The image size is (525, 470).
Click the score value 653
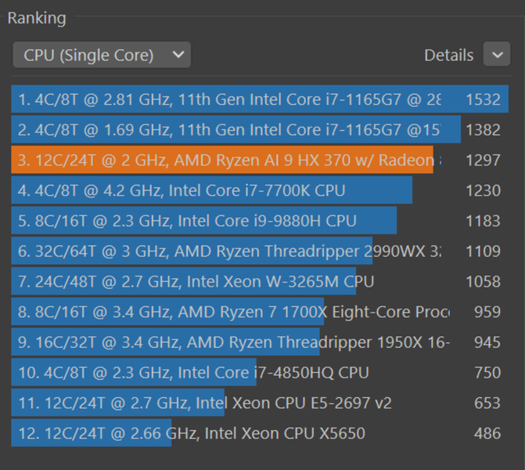(487, 403)
